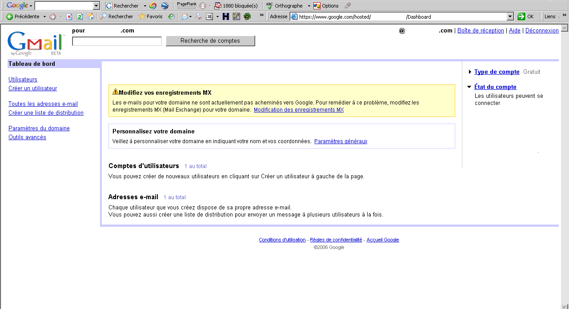569x309 pixels.
Task: Click the account search input field
Action: tap(117, 41)
